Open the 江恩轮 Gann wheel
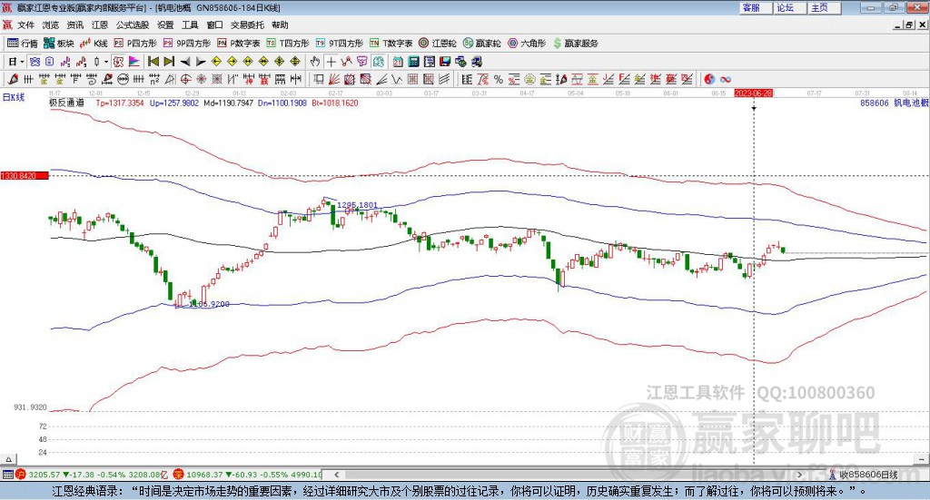The height and width of the screenshot is (500, 930). pyautogui.click(x=438, y=44)
